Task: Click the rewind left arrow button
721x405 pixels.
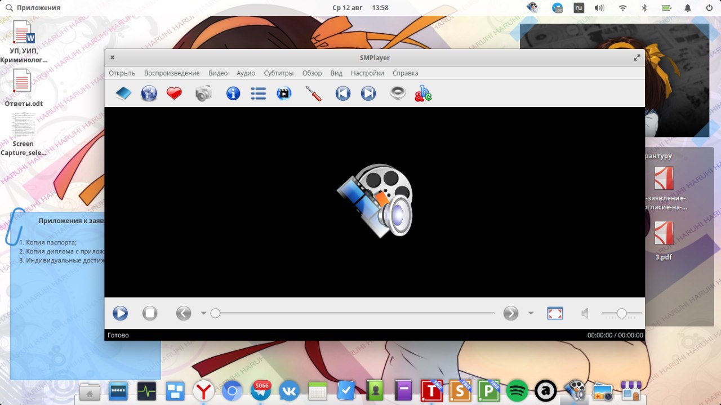Action: click(x=184, y=313)
